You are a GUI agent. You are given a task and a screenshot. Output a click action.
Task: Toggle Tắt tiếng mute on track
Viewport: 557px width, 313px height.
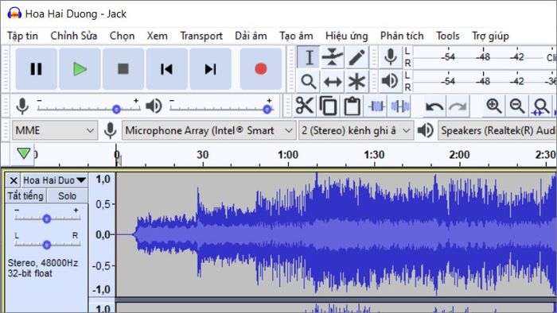coord(26,195)
